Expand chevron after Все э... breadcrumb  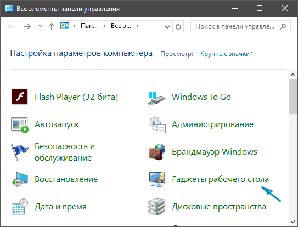point(137,26)
